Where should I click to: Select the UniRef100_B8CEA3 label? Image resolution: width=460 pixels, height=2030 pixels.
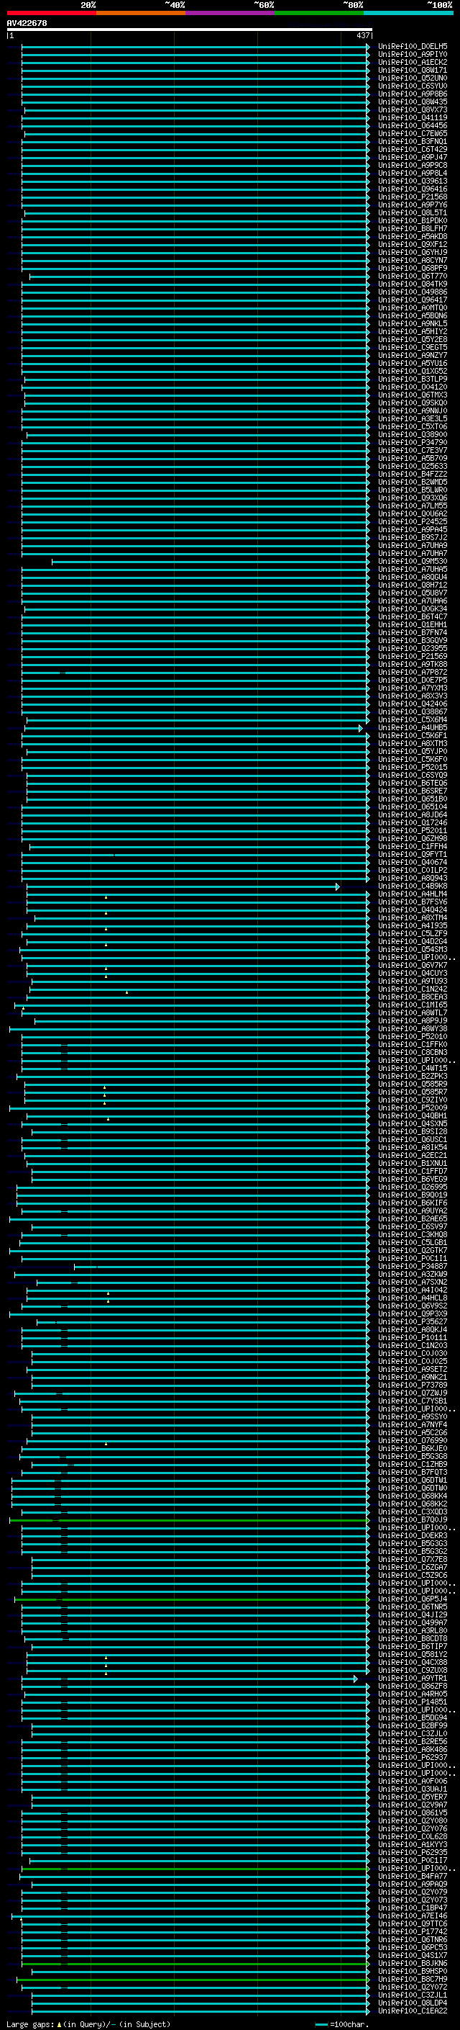click(x=412, y=997)
